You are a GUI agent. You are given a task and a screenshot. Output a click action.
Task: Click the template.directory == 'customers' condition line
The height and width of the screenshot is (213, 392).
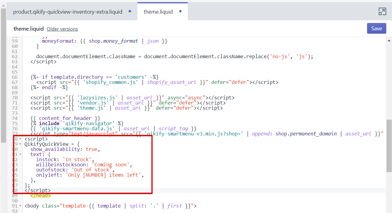tap(94, 77)
